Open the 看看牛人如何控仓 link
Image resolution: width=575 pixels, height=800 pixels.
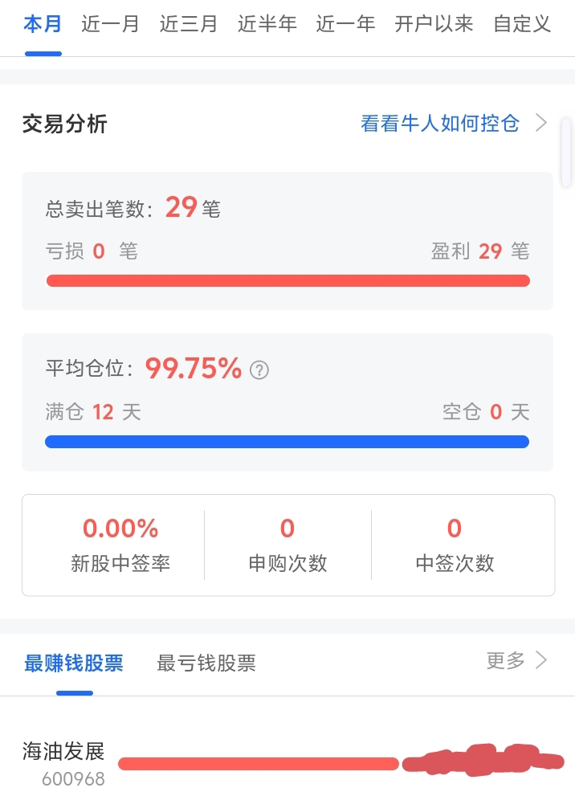tap(440, 124)
